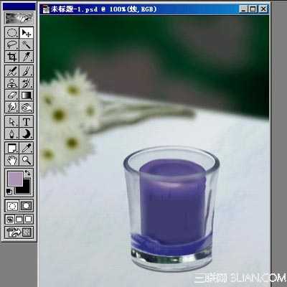Select the Clone Stamp tool
287x287 pixels.
(12, 83)
